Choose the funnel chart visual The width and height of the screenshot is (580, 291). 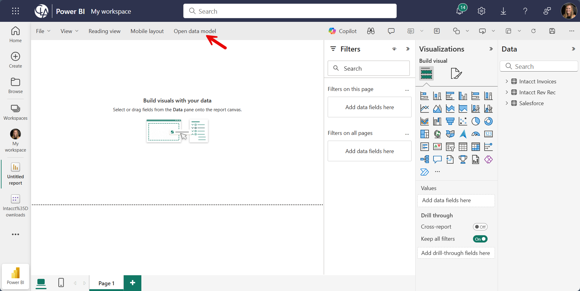450,121
